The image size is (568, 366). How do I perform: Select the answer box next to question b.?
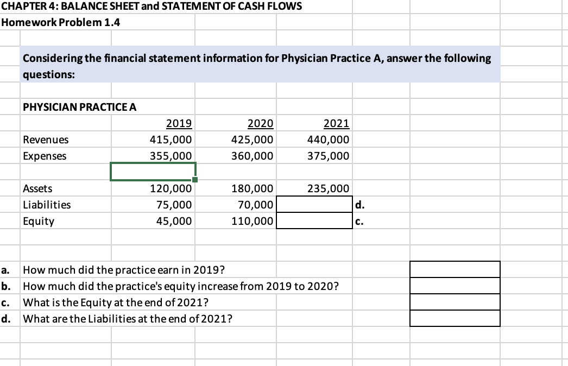click(x=455, y=285)
